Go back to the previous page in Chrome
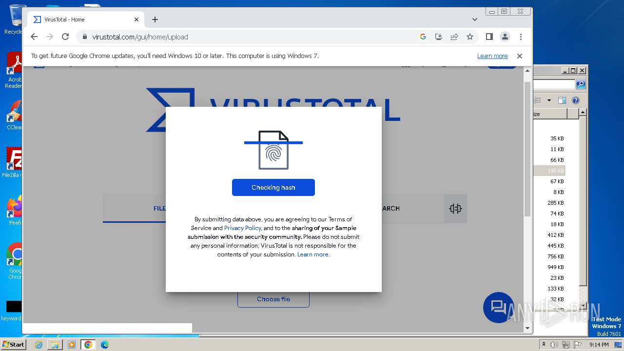 (x=34, y=37)
